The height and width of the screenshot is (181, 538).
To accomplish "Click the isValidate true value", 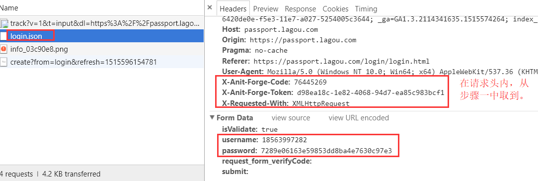I will point(269,129).
